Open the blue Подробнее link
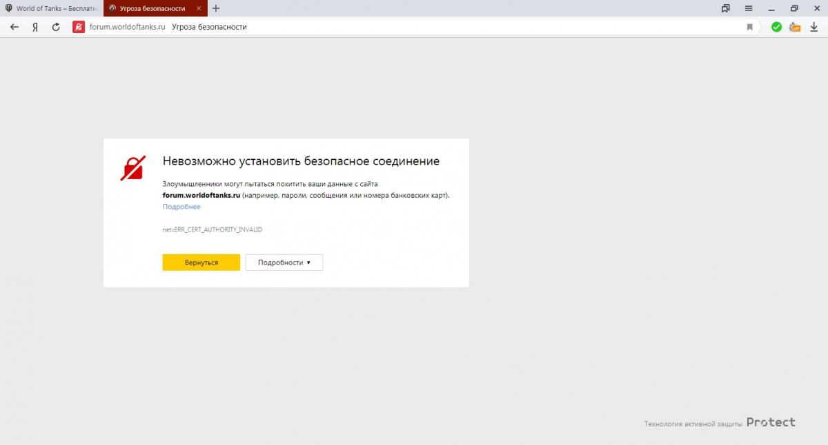Viewport: 828px width, 445px height. pyautogui.click(x=181, y=207)
